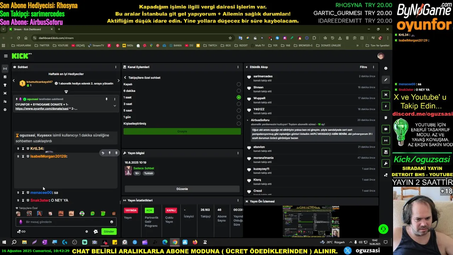Select the 6 dakika radio option
453x255 pixels.
pyautogui.click(x=239, y=91)
